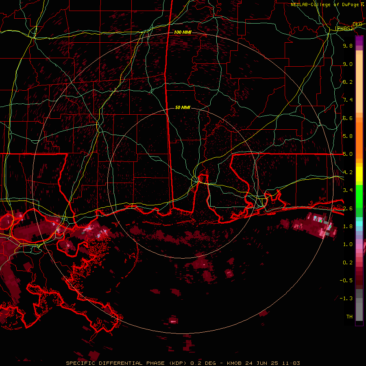This screenshot has width=366, height=366.
Task: Click the 7.4 value on KDP scale
Action: coord(348,100)
